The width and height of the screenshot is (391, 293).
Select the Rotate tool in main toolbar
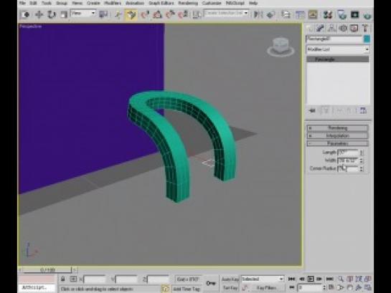click(x=52, y=15)
